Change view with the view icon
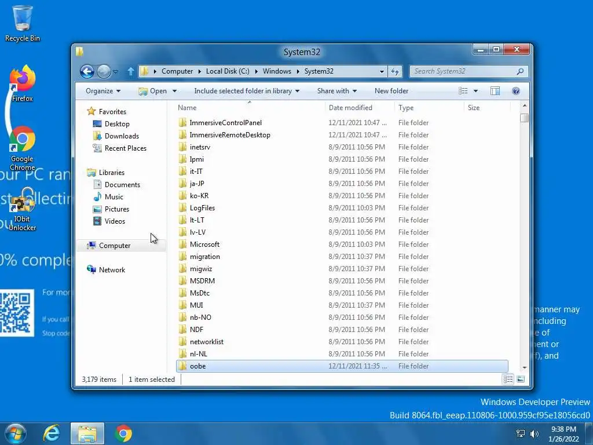Image resolution: width=593 pixels, height=445 pixels. [x=463, y=91]
